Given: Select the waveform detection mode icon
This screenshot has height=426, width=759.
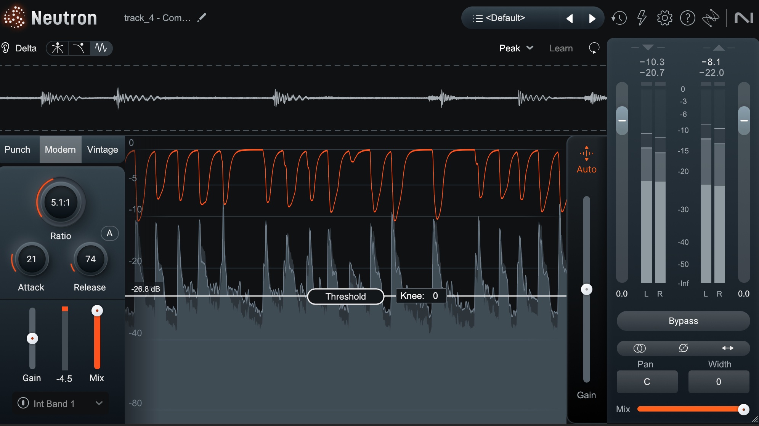Looking at the screenshot, I should pyautogui.click(x=101, y=48).
